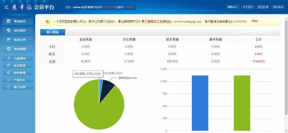Click the 人脉网络 person icon
The image size is (288, 133).
click(8, 59)
